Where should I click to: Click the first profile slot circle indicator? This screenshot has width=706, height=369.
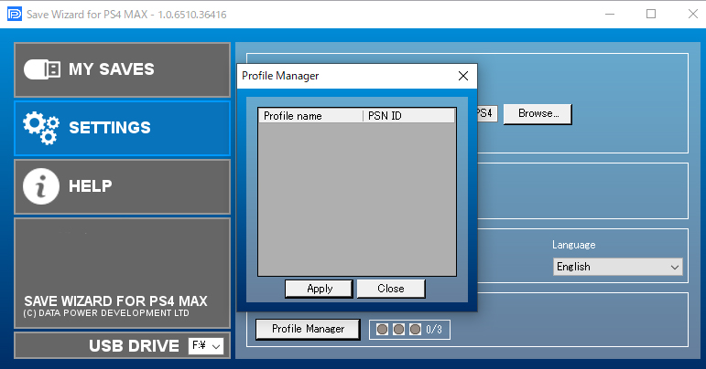tap(382, 329)
